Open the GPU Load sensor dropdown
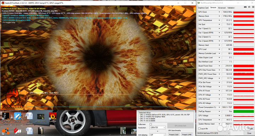 (x=219, y=49)
